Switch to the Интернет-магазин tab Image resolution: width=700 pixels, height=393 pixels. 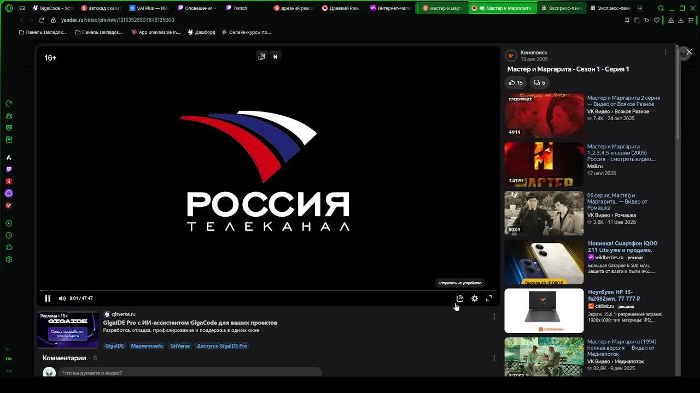tap(390, 8)
